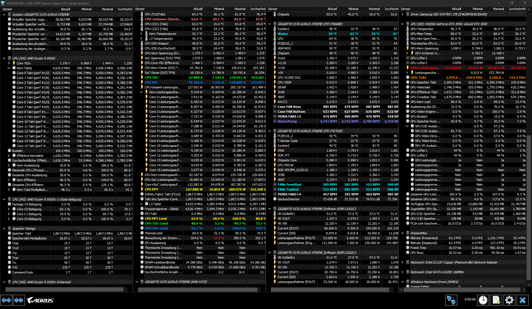The image size is (532, 309).
Task: Expand Effektive Kerntakte
Action: [9, 156]
